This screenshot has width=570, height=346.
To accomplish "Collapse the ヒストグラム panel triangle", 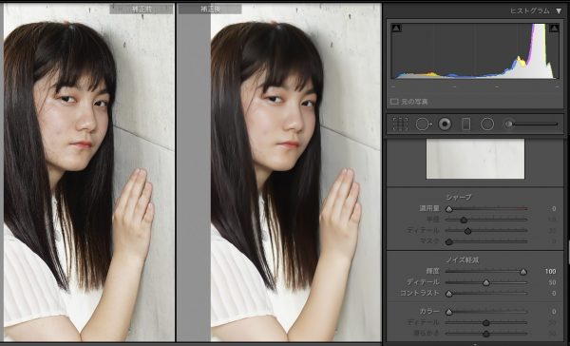I will pyautogui.click(x=559, y=10).
